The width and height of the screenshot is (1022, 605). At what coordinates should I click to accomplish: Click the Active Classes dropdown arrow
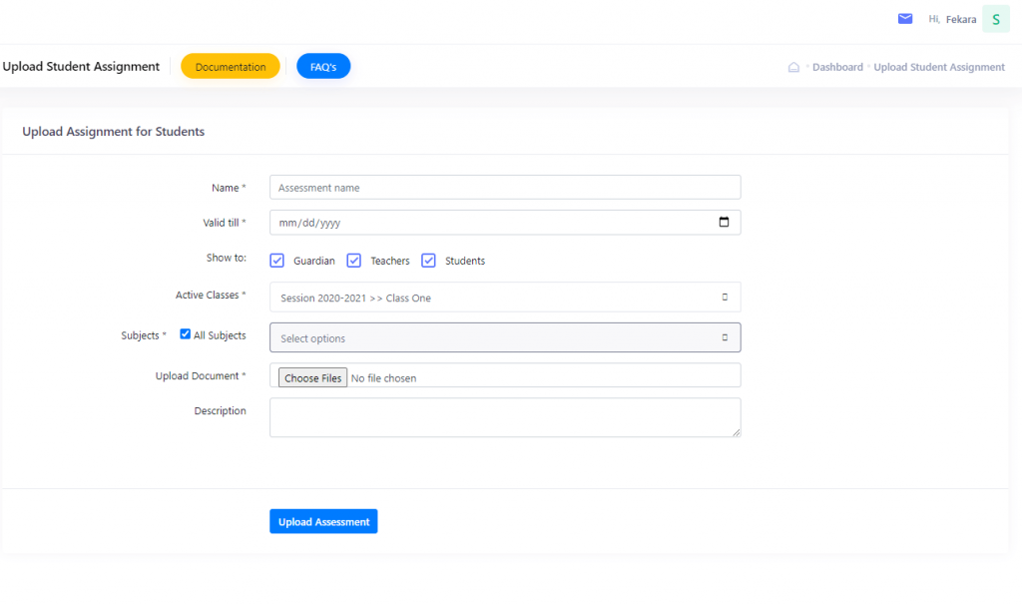[x=725, y=298]
